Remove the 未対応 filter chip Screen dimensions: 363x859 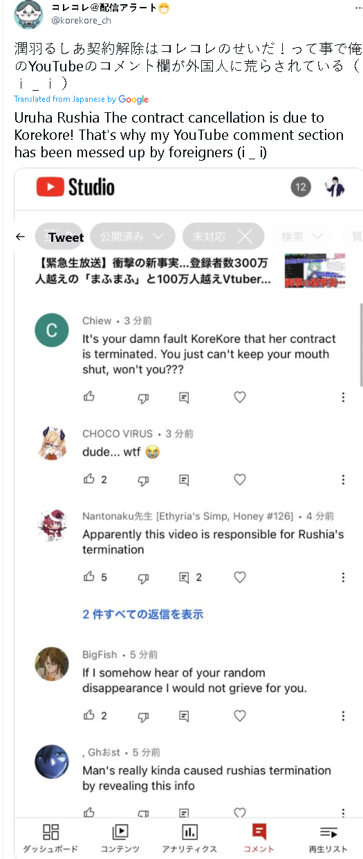click(245, 236)
